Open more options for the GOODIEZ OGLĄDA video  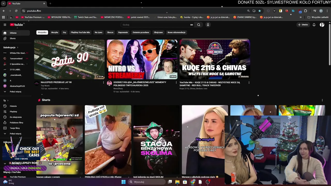176,82
